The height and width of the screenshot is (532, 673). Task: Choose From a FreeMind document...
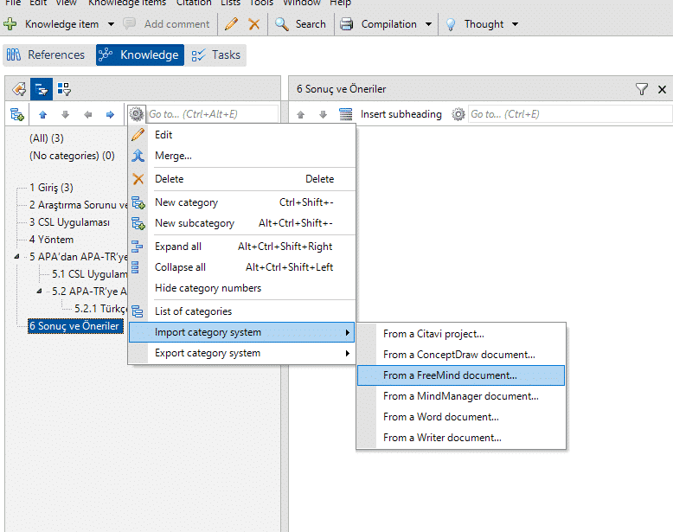pyautogui.click(x=461, y=375)
